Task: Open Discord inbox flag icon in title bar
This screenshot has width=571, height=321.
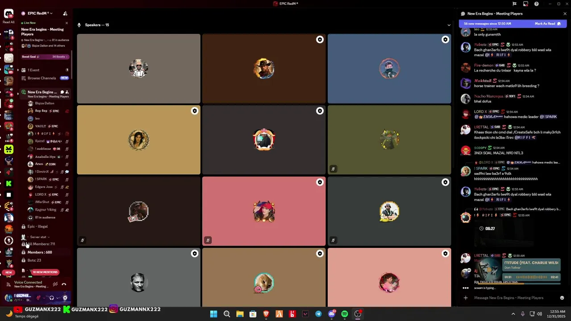Action: (514, 4)
